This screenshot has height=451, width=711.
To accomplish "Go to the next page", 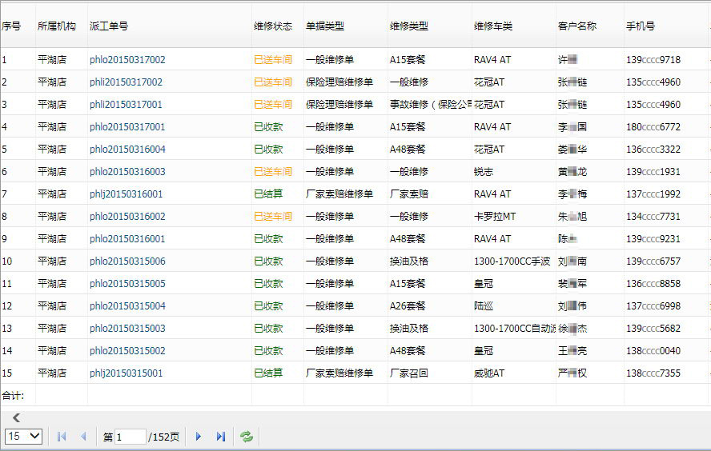I will coord(199,437).
